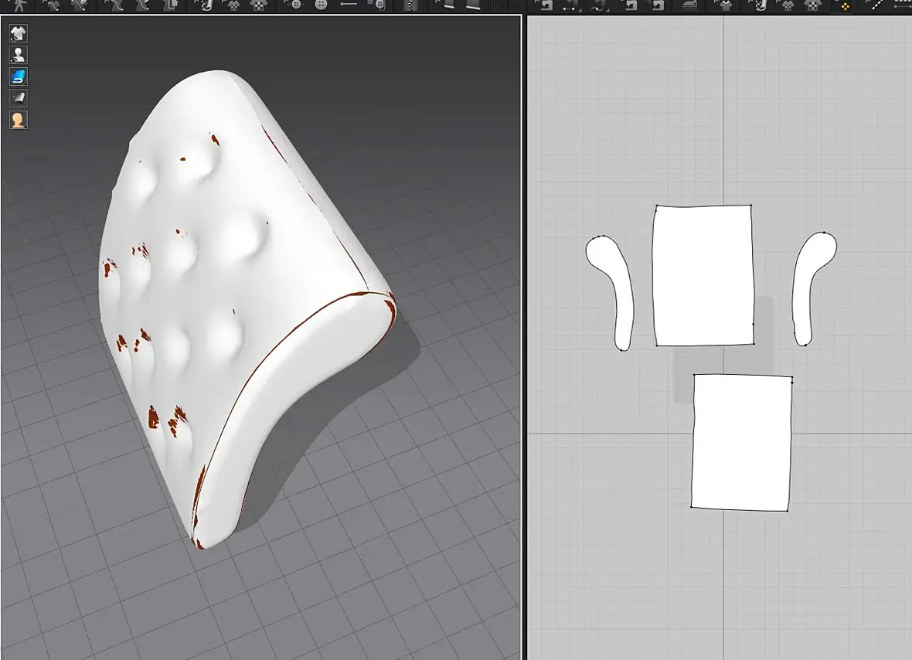This screenshot has height=660, width=912.
Task: Select the zipper tool
Action: (x=411, y=5)
